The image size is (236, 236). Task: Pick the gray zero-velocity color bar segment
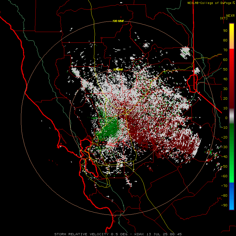(232, 116)
